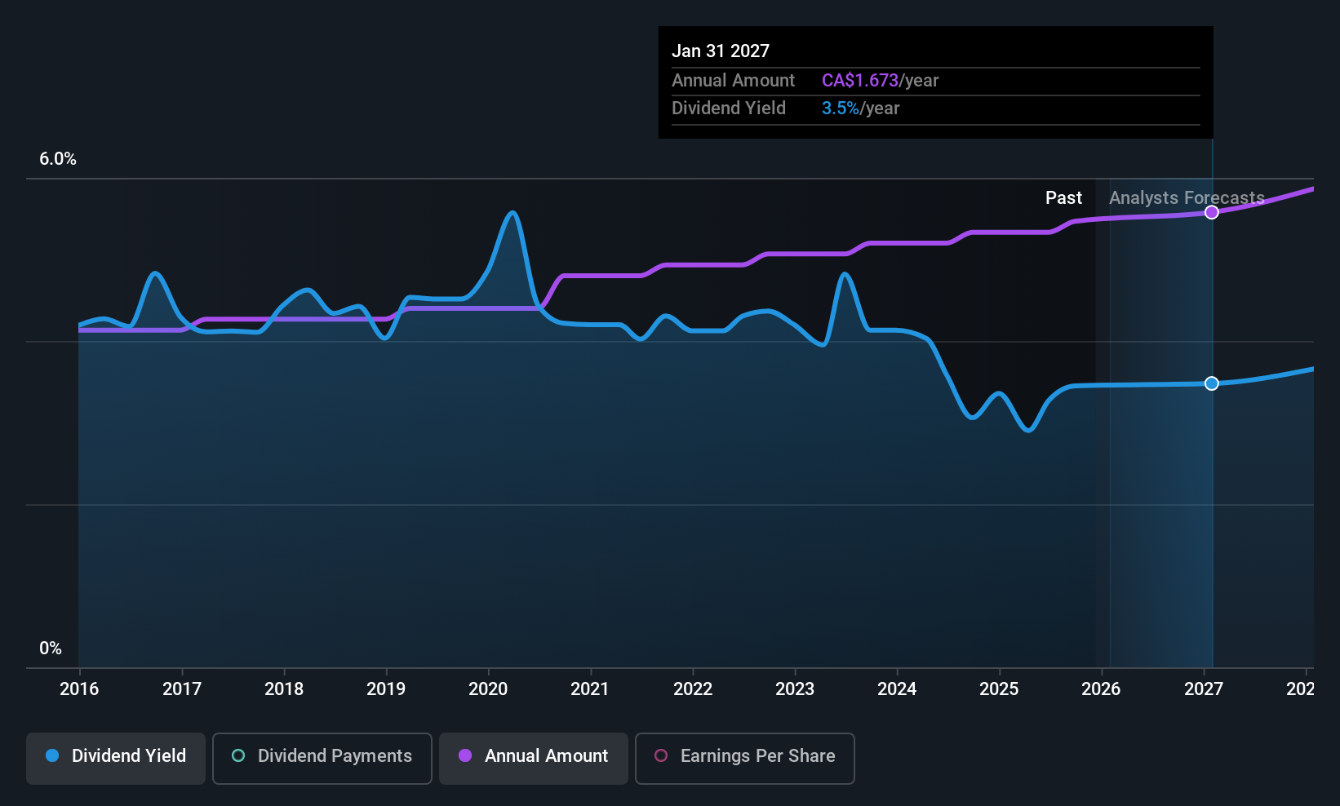Click the 2026 x-axis year label
Screen dimensions: 1340x806
coord(1101,689)
